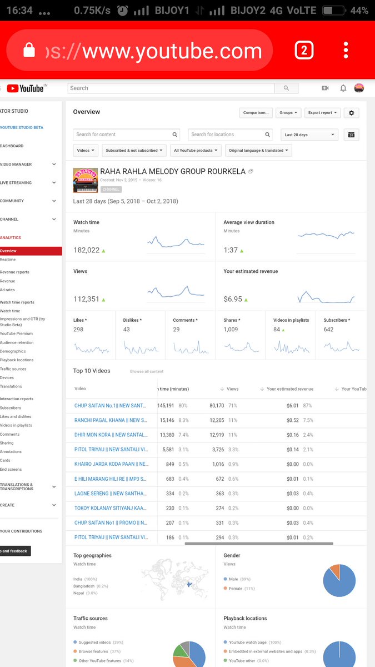Open the All YouTube products dropdown
Screen dimensions: 375x667
pos(196,151)
